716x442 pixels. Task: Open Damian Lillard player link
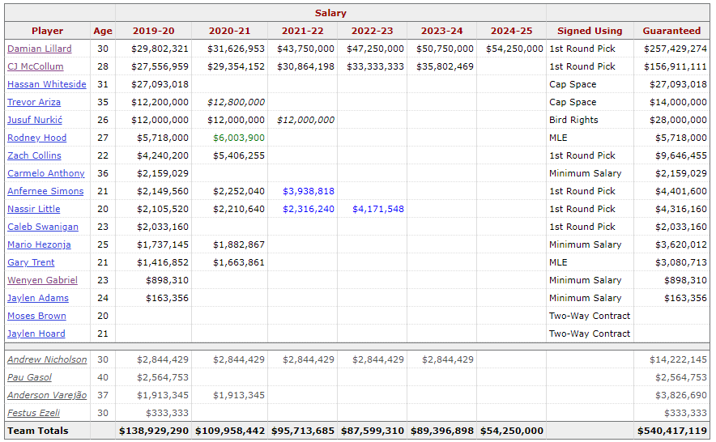pos(39,49)
